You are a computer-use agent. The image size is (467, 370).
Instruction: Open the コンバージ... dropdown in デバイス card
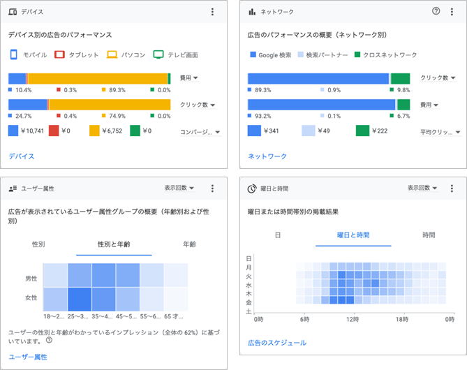pyautogui.click(x=200, y=132)
